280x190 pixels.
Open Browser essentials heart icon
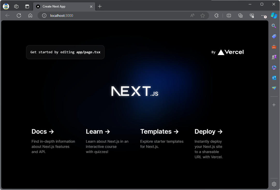[252, 16]
